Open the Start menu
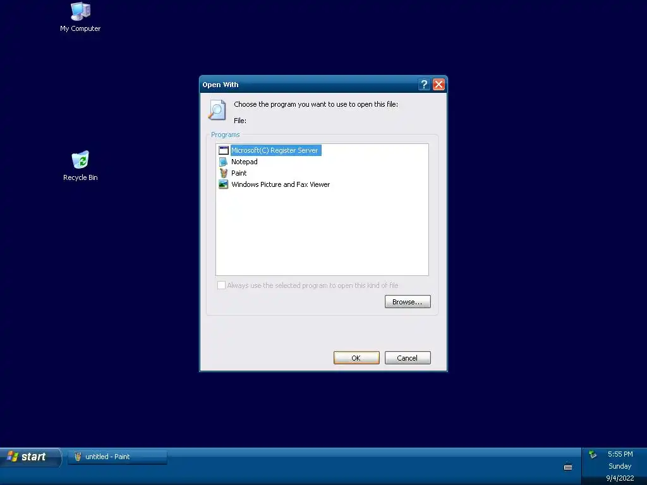Screen dimensions: 647x485 pos(30,457)
